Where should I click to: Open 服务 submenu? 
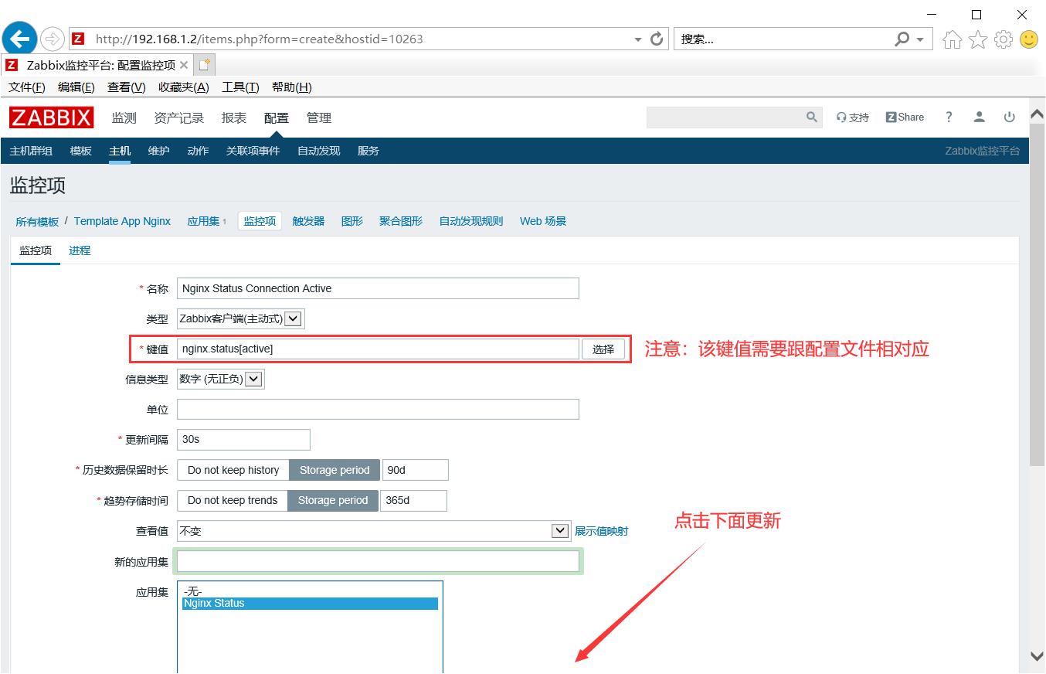(368, 151)
